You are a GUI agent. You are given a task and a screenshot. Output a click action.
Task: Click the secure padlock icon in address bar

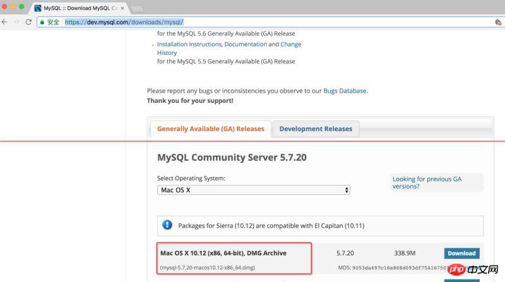pos(42,22)
